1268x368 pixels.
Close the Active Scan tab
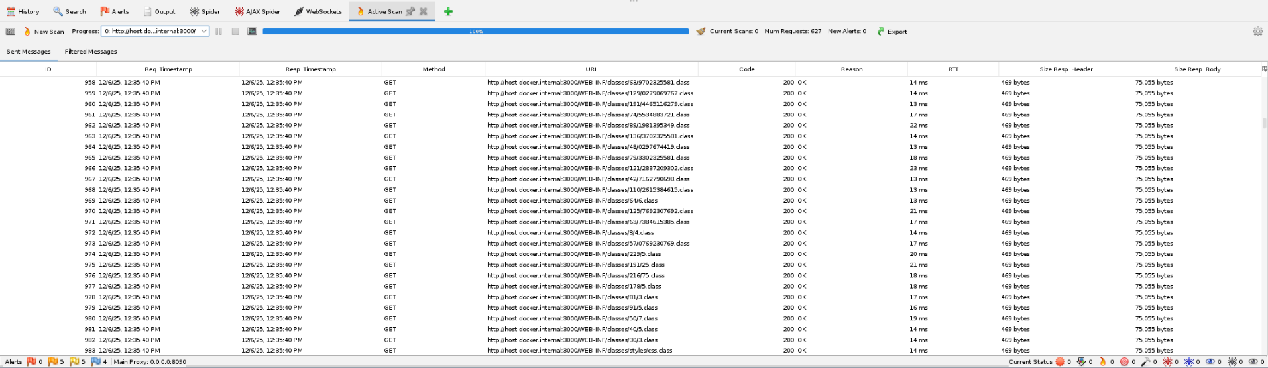coord(424,11)
